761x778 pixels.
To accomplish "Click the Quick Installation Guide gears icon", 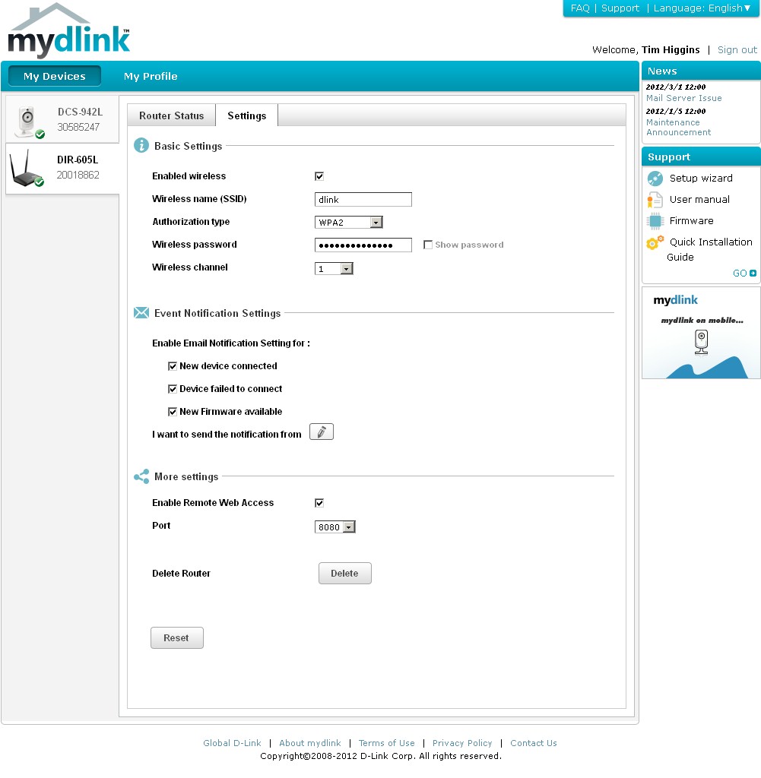I will point(655,242).
